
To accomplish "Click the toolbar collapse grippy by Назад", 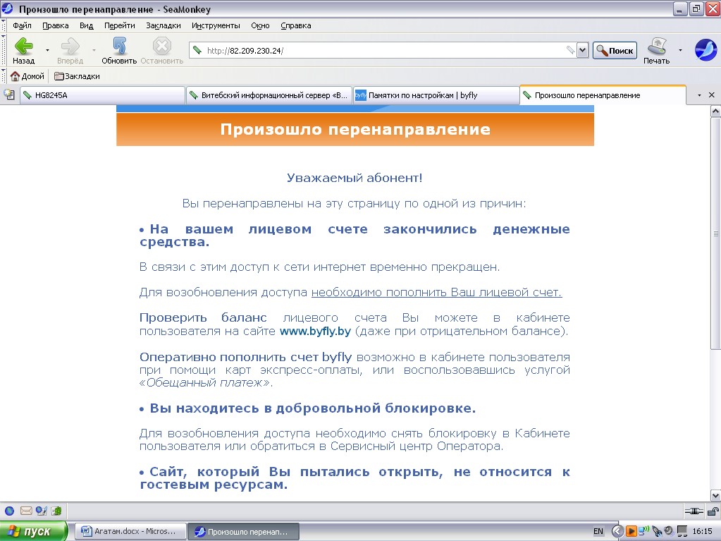I will coord(4,51).
